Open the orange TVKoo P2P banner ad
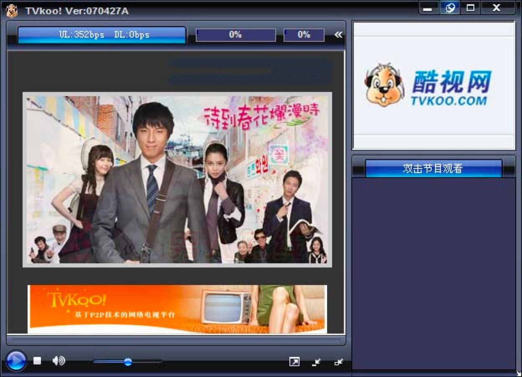522x377 pixels. (x=177, y=309)
